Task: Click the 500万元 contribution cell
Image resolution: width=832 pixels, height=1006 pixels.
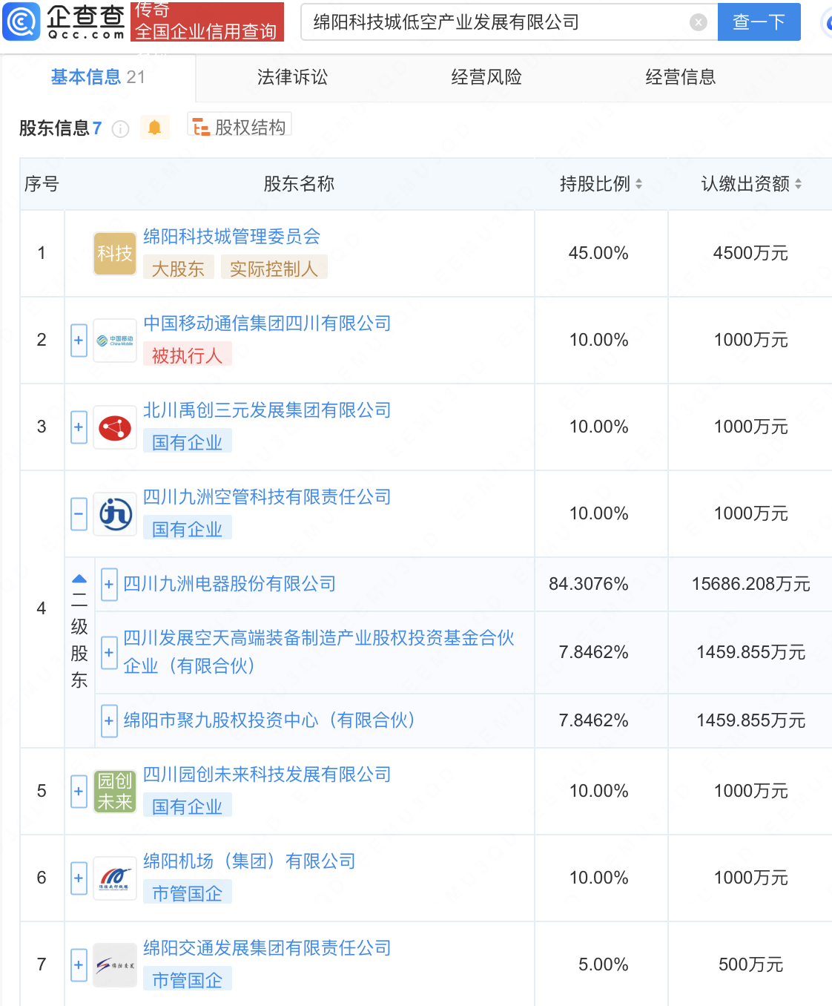Action: (750, 964)
